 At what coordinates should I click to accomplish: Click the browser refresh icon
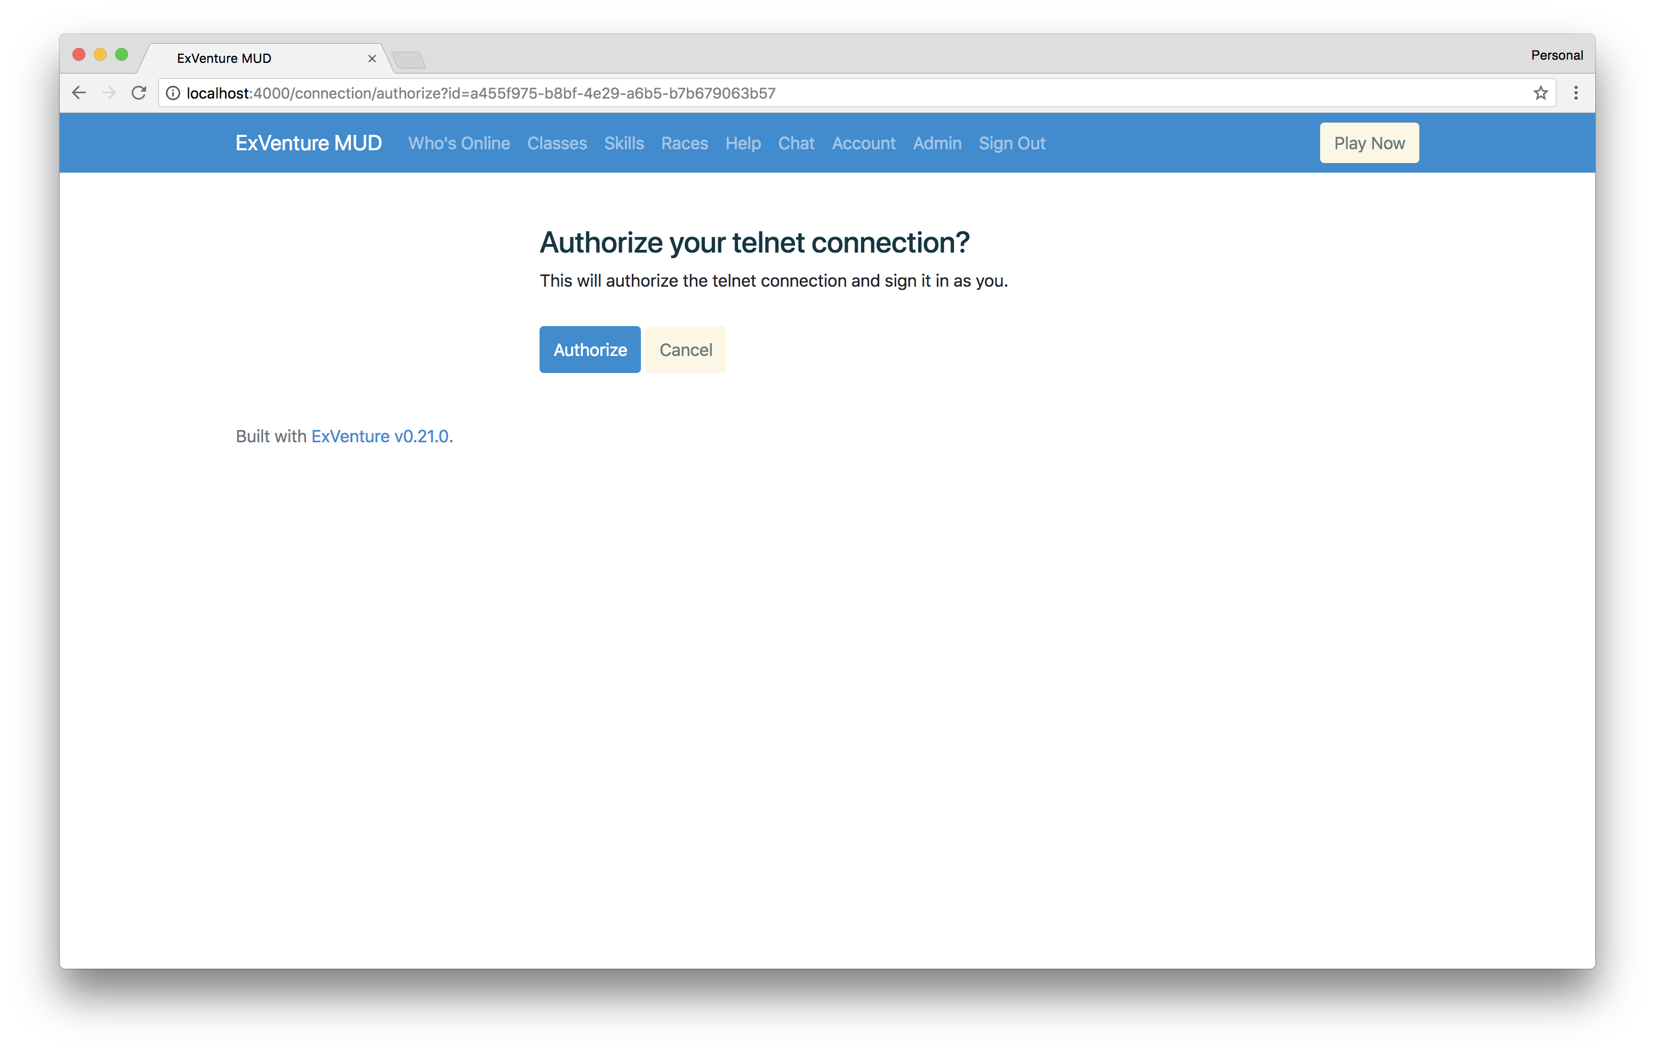(x=139, y=93)
